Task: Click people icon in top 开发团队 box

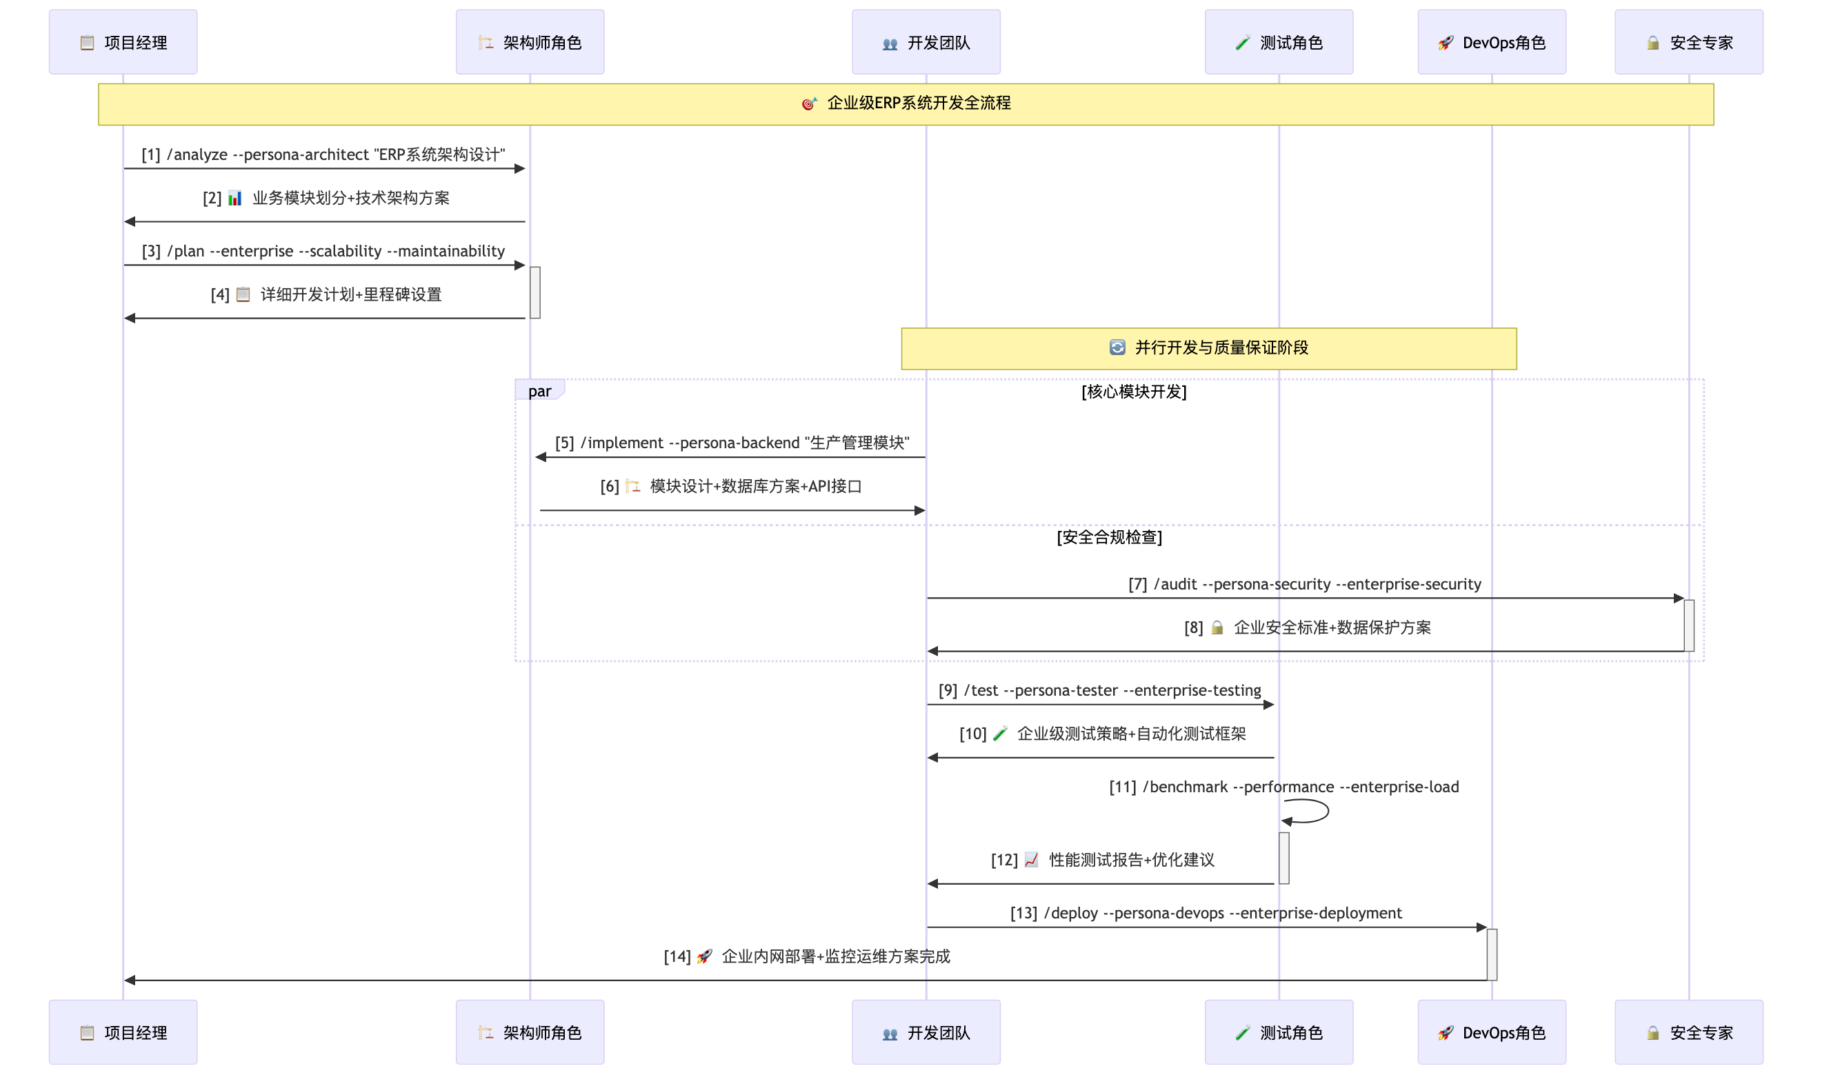Action: [x=890, y=44]
